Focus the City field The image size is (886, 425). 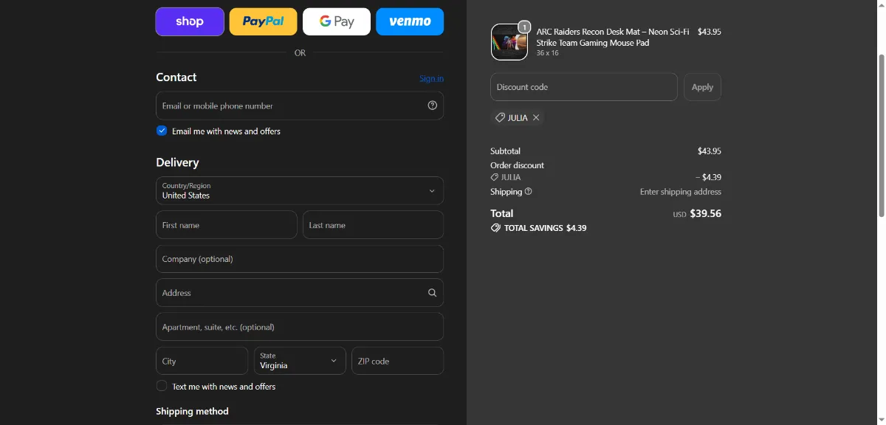[x=202, y=361]
